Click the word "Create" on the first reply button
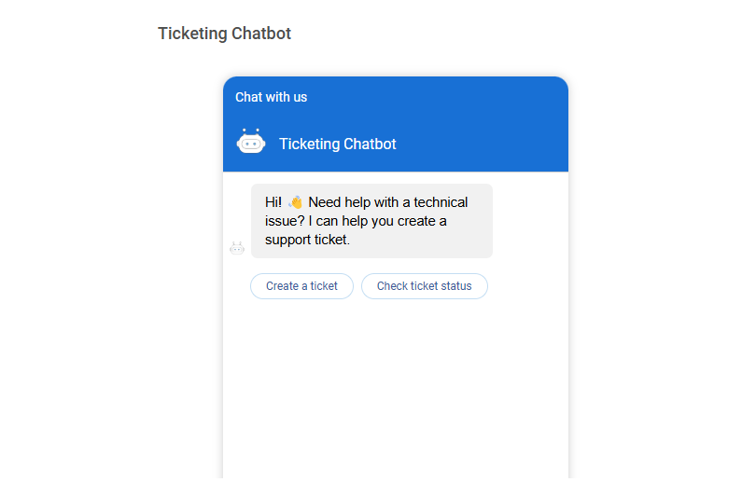Image resolution: width=756 pixels, height=482 pixels. [282, 286]
